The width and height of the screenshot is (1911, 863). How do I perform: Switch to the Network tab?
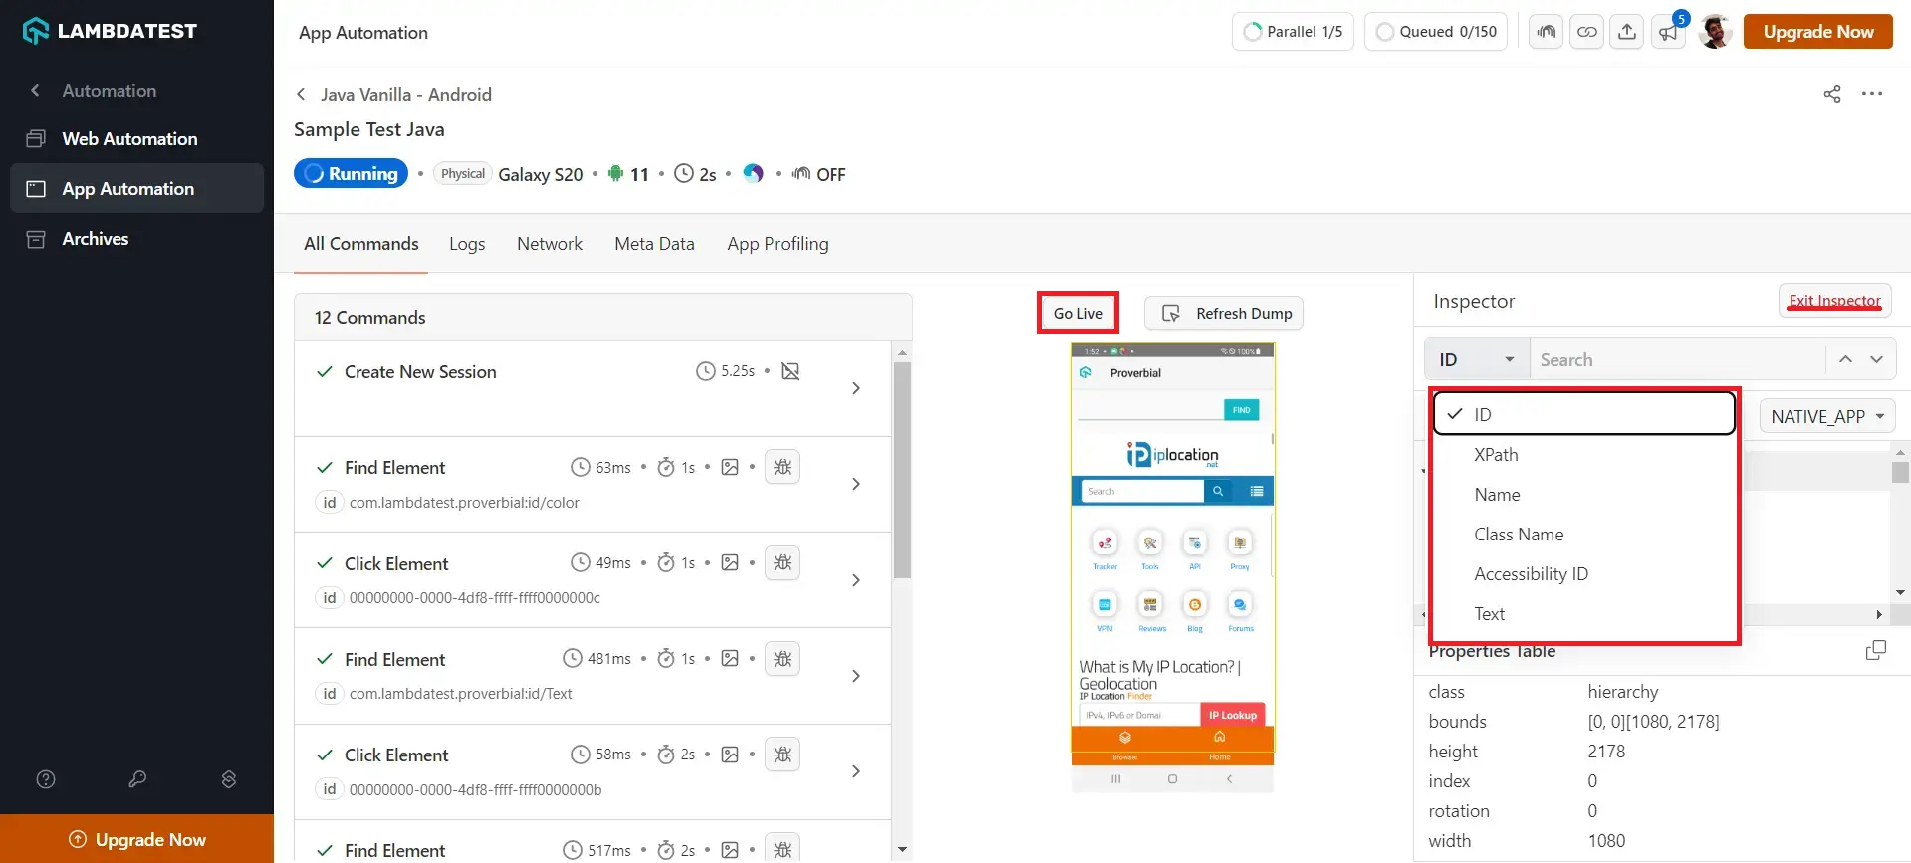pos(549,244)
